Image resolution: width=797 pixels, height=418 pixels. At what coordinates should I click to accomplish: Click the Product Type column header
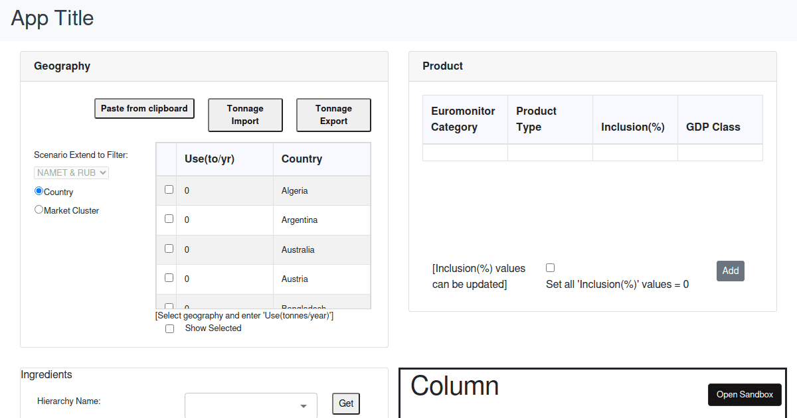(x=550, y=119)
